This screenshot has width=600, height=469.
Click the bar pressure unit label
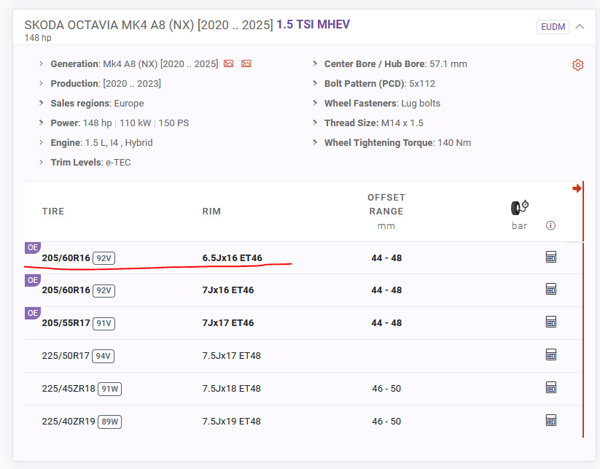pyautogui.click(x=519, y=226)
